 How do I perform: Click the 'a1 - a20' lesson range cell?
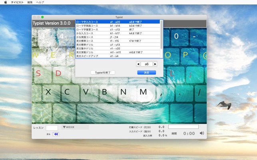tap(115, 22)
